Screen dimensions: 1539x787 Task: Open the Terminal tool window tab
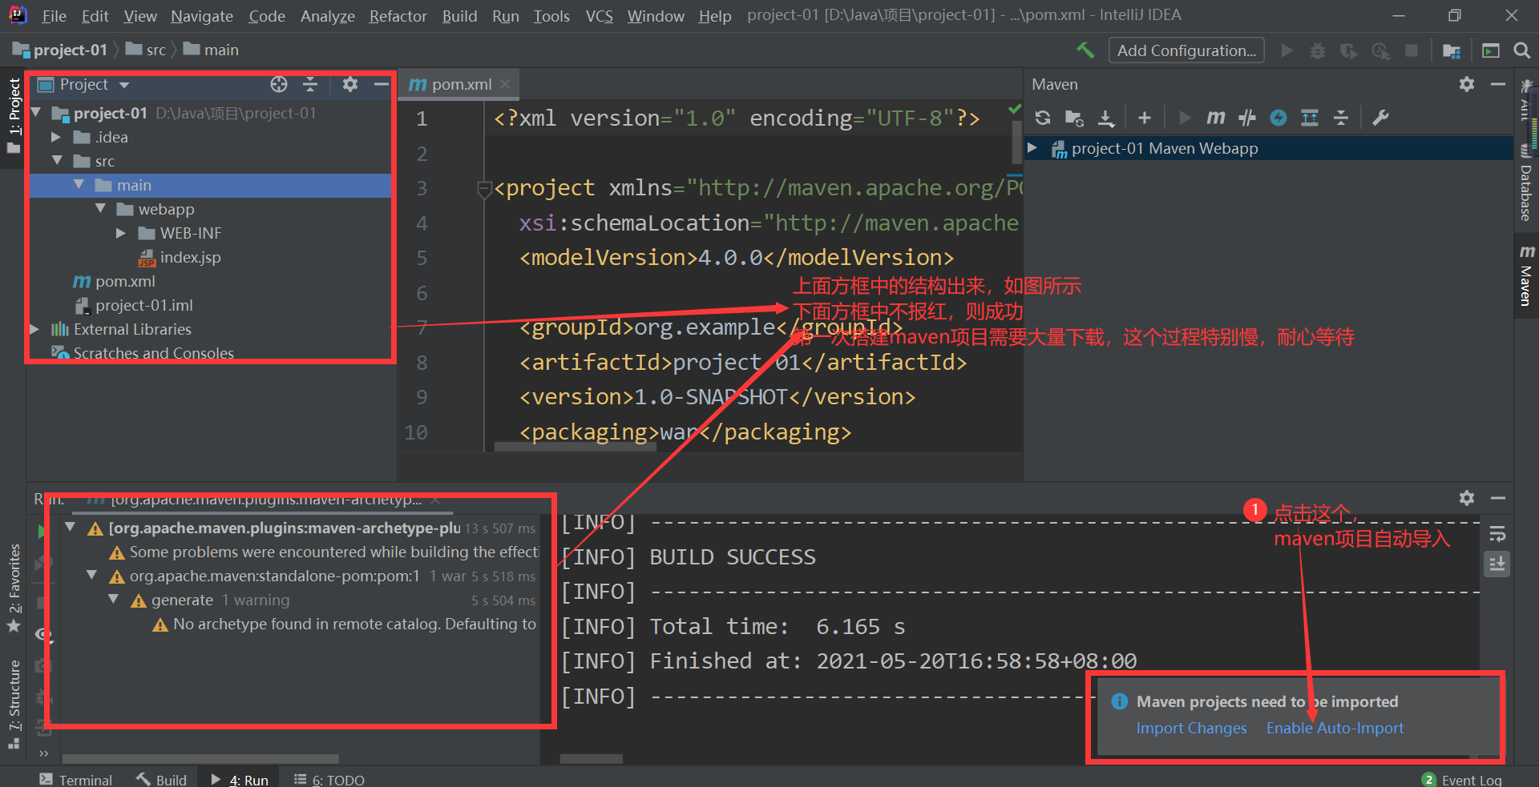pos(76,779)
